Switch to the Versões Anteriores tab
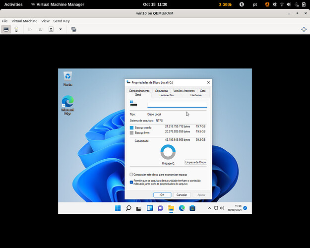 [184, 91]
